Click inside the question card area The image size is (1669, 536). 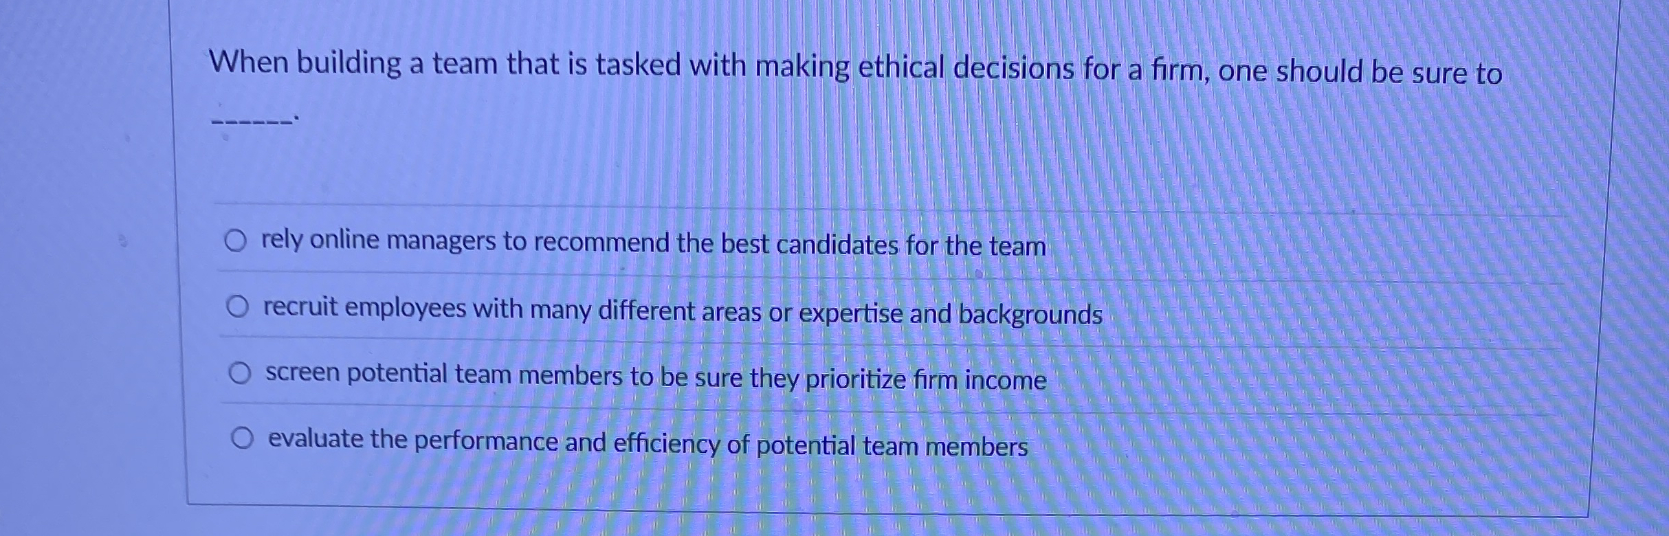(x=825, y=158)
